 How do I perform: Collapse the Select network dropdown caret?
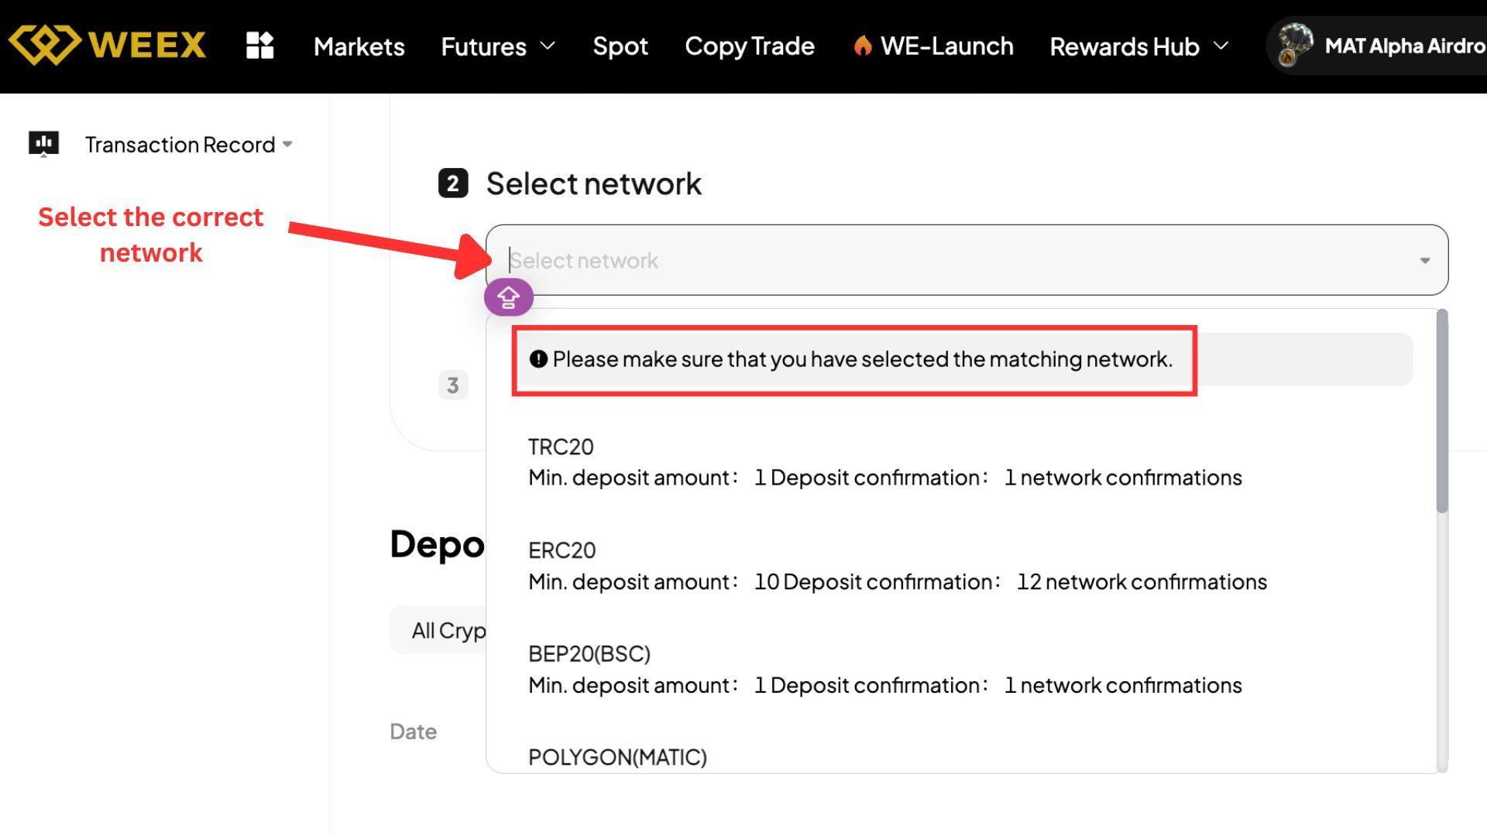(x=1424, y=261)
